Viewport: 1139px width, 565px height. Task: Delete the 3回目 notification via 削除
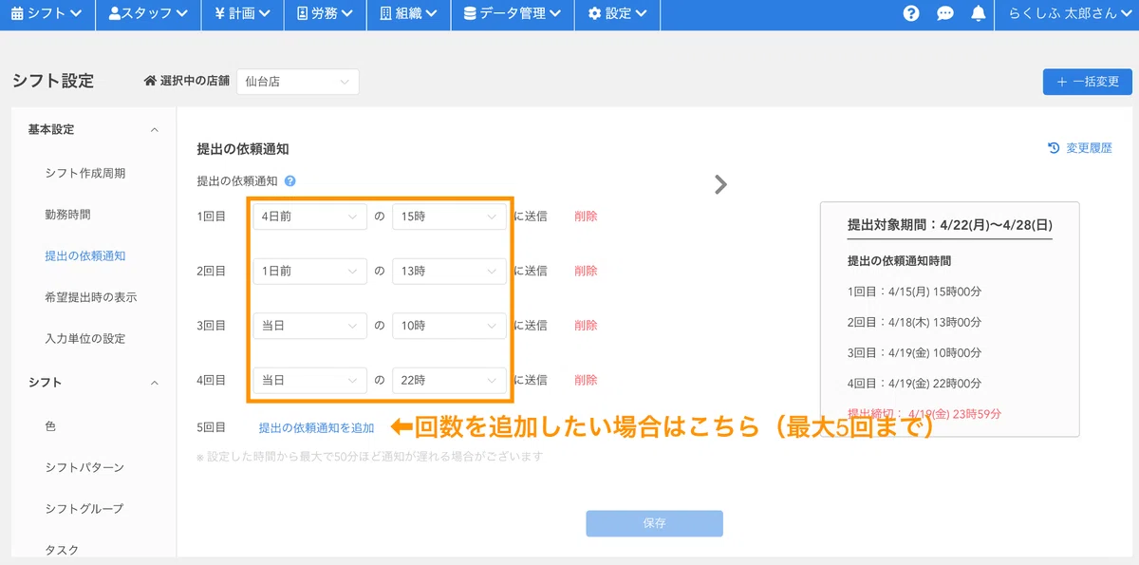coord(586,325)
